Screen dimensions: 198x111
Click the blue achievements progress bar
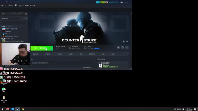97,48
